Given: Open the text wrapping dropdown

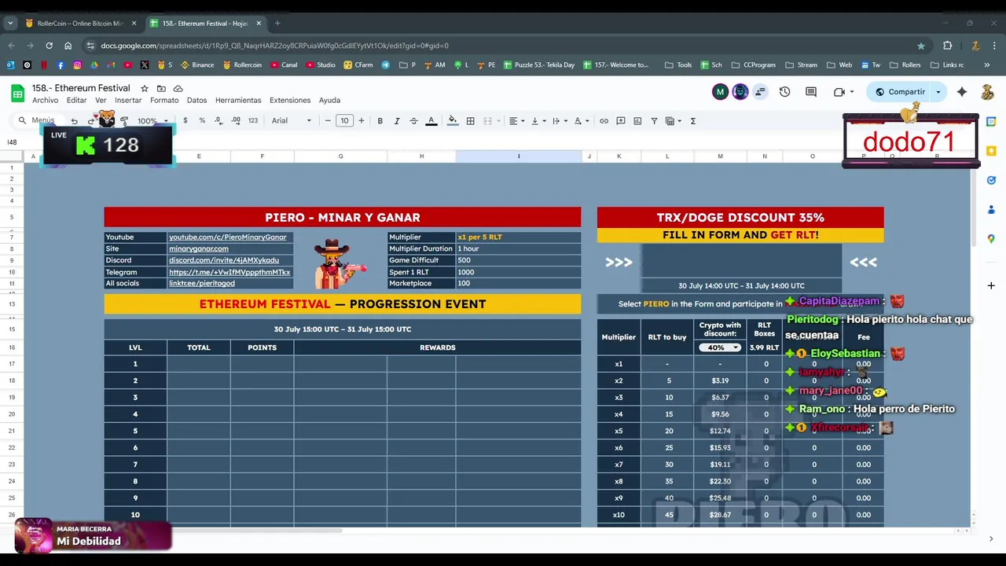Looking at the screenshot, I should coord(560,121).
